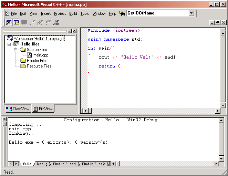Click the output pane dock arrow button
The width and height of the screenshot is (228, 176).
4,124
